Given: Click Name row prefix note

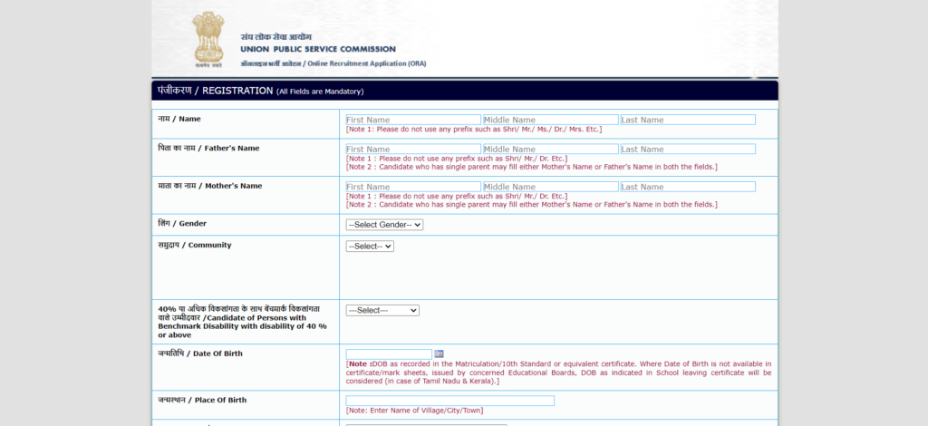Looking at the screenshot, I should [474, 129].
